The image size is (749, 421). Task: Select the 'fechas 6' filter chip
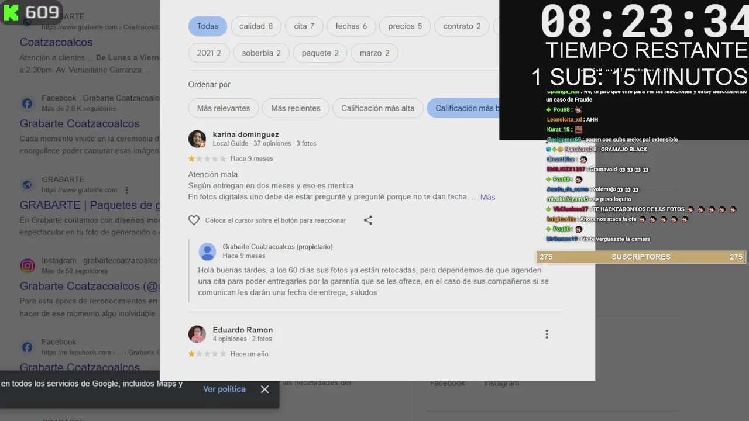[x=351, y=26]
